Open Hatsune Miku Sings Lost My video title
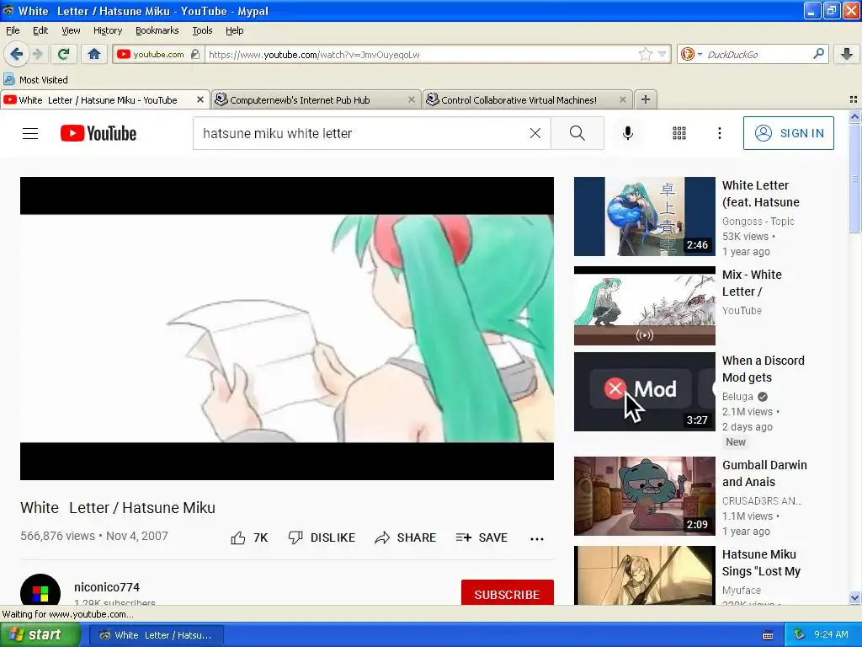The image size is (862, 647). (x=761, y=562)
